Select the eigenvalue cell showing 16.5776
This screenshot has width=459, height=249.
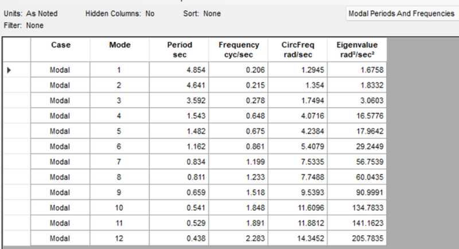(x=357, y=116)
